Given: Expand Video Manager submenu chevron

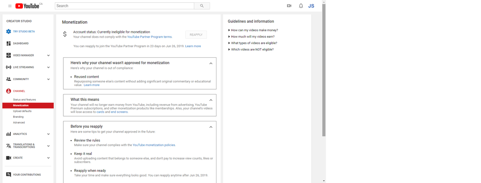Looking at the screenshot, I should click(x=48, y=55).
